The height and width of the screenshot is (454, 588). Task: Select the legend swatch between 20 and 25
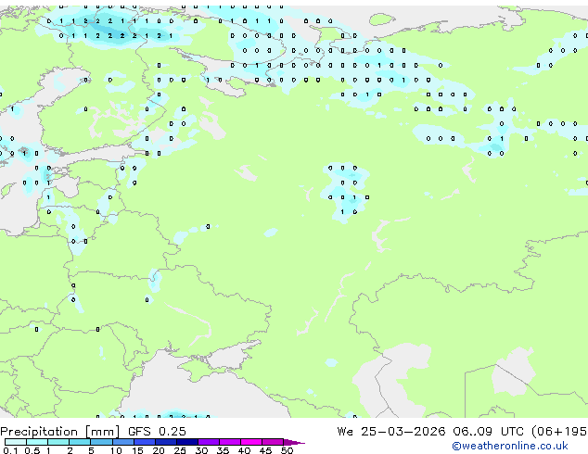[x=166, y=442]
